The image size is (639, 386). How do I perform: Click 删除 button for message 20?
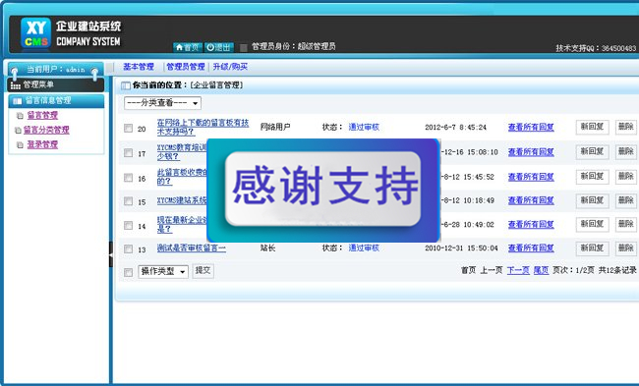click(626, 127)
